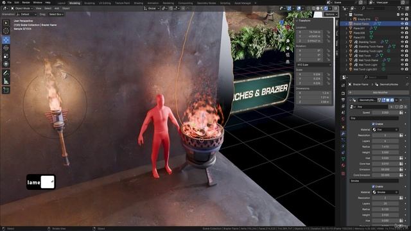Open the Render properties tab icon
The image size is (411, 231).
point(343,93)
